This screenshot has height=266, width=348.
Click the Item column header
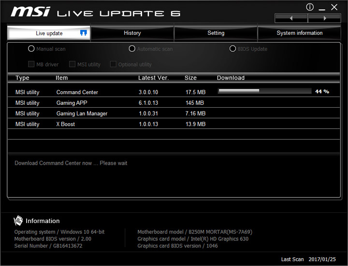62,78
